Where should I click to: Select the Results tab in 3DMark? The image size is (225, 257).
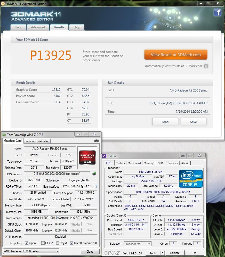click(x=59, y=27)
